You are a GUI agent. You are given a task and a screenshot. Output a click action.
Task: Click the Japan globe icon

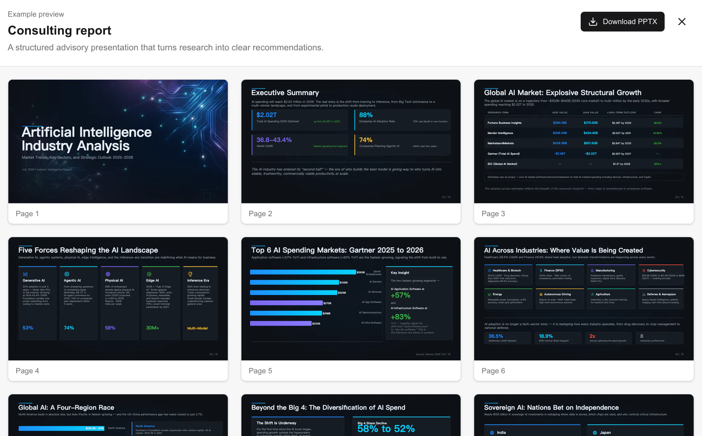595,433
